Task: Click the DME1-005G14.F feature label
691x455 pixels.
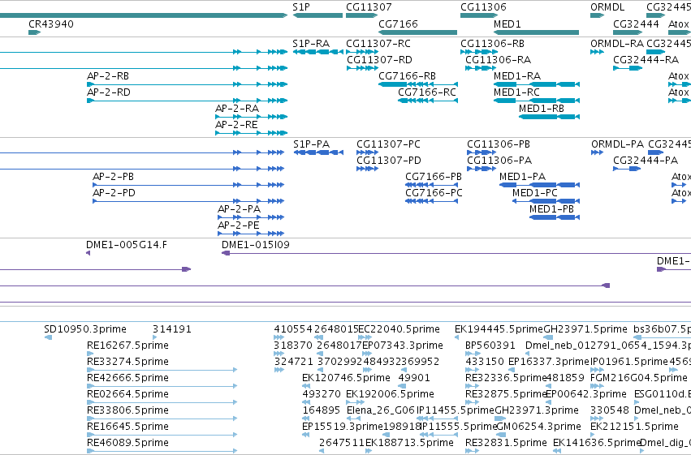Action: pyautogui.click(x=127, y=245)
